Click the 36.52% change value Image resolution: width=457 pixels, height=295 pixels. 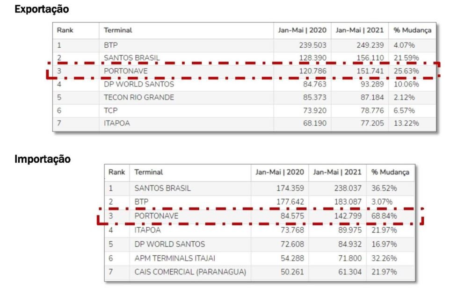[384, 188]
